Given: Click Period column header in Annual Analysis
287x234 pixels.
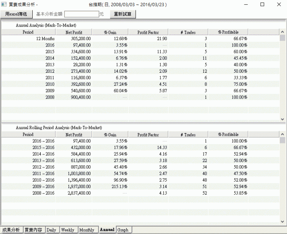Looking at the screenshot, I should coord(28,32).
